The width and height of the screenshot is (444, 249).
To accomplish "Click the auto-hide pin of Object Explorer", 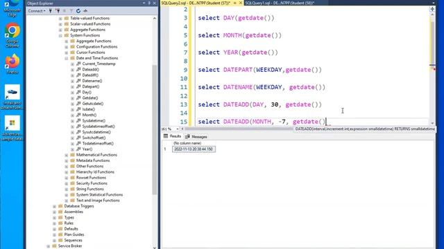I will (149, 3).
